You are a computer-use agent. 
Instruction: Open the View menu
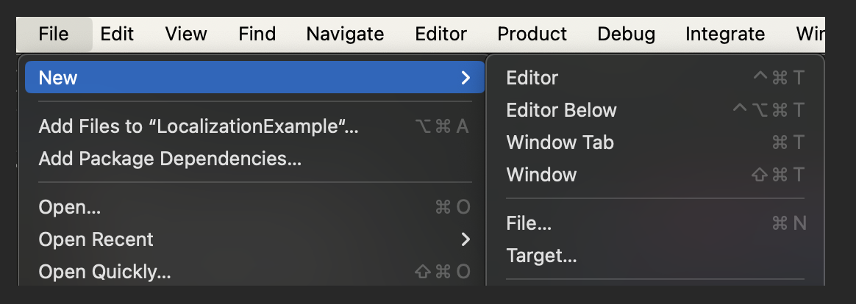(x=186, y=35)
